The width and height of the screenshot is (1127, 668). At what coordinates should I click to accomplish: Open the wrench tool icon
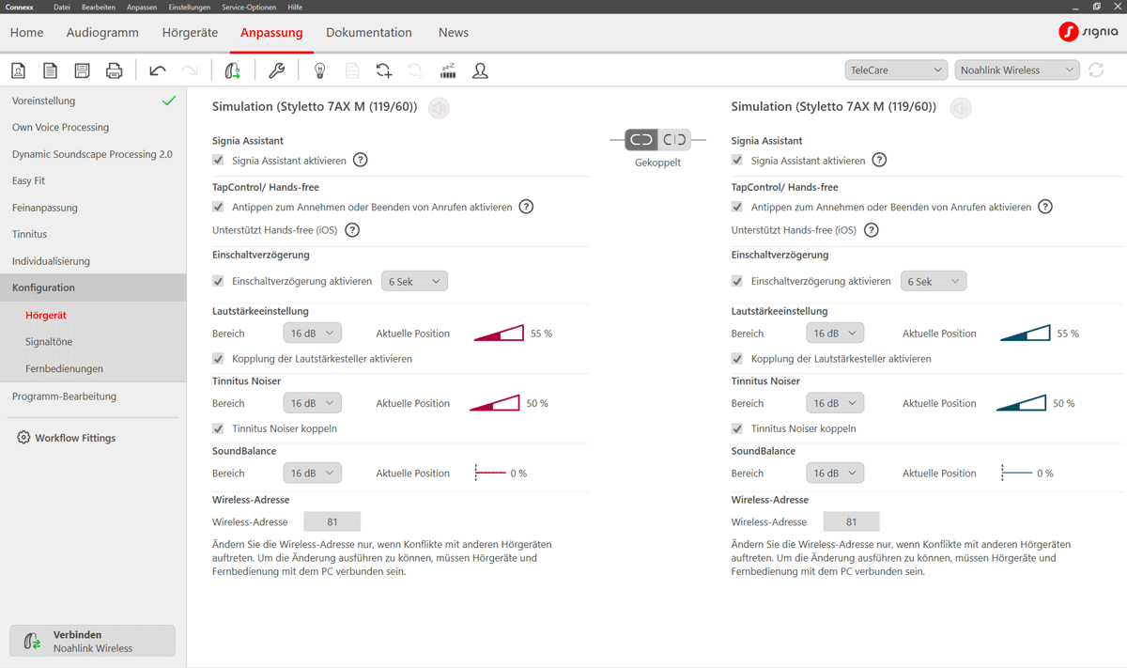(276, 70)
